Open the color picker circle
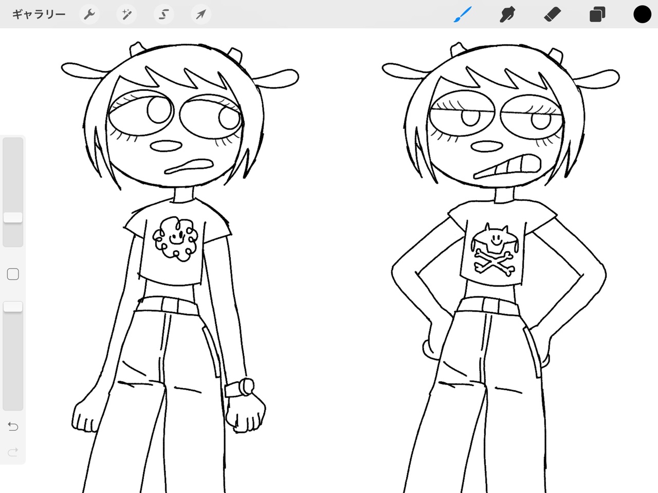Screen dimensions: 658x493 (642, 14)
